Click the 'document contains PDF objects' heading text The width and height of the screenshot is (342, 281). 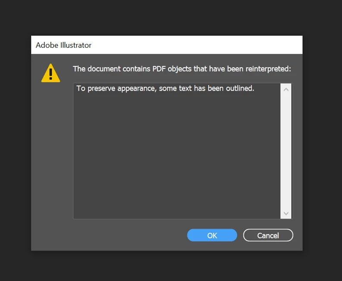[x=182, y=69]
